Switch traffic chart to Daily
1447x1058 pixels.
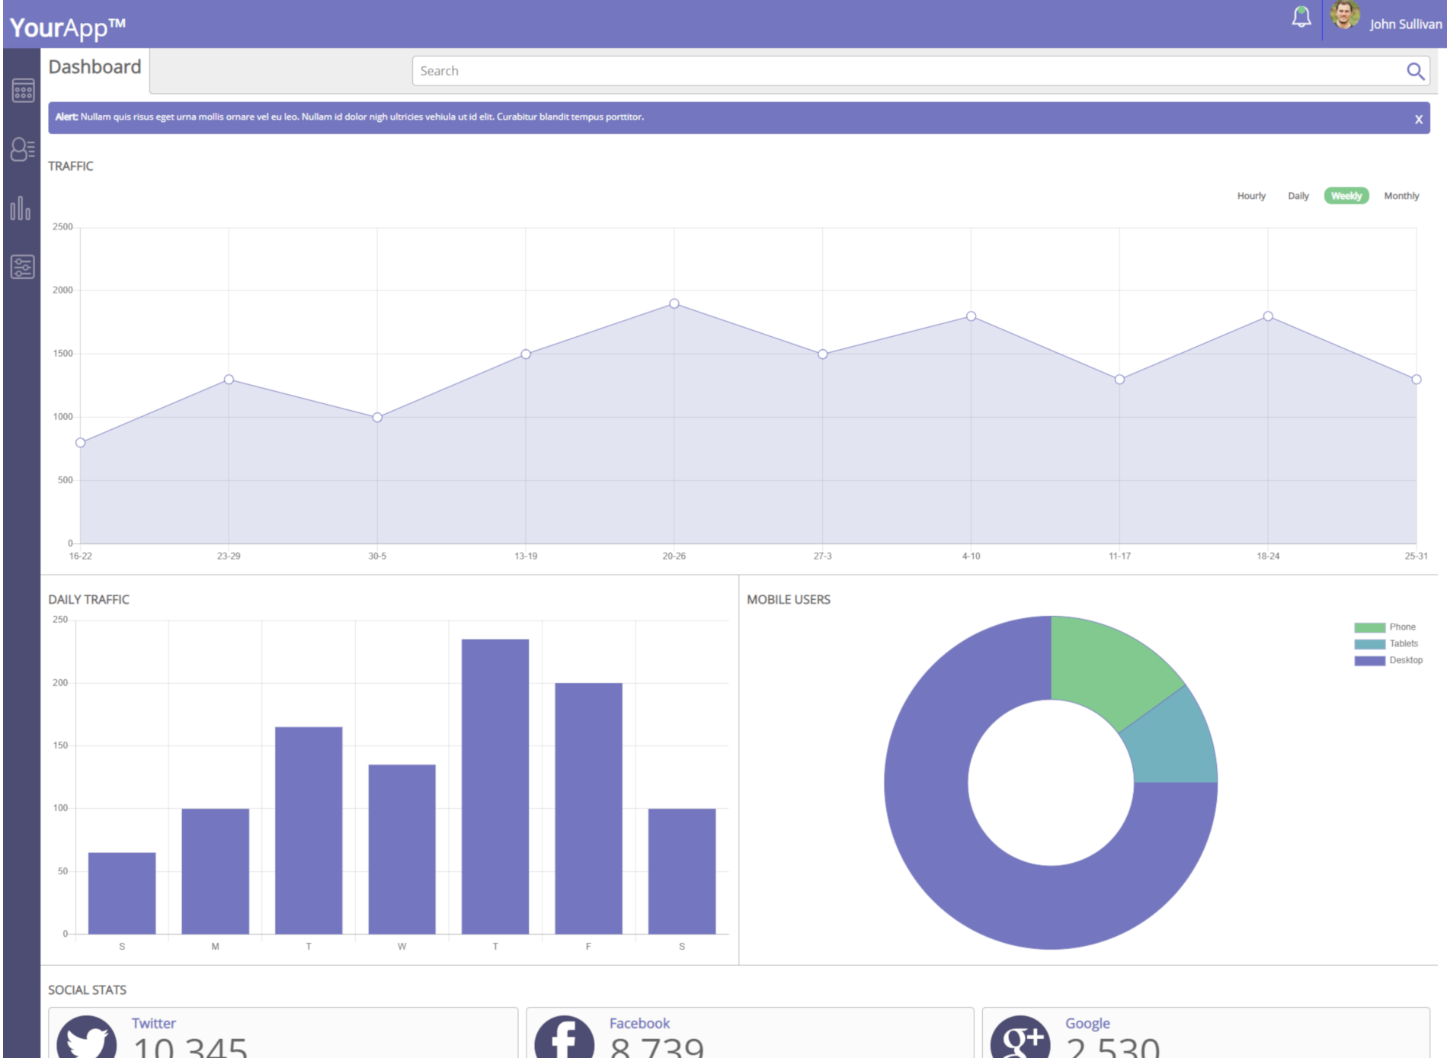pos(1298,196)
